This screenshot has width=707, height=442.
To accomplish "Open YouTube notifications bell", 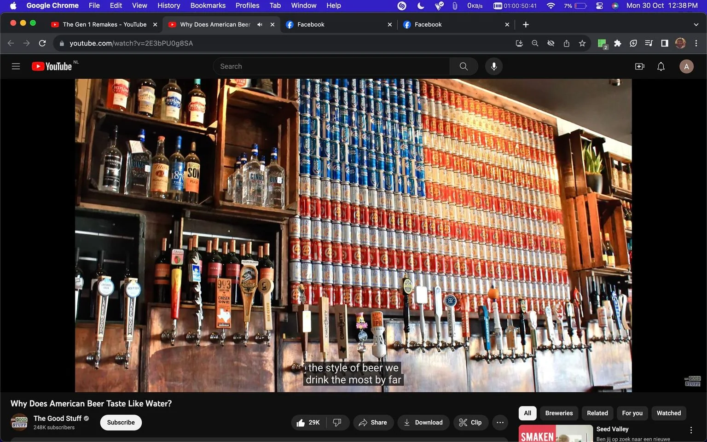I will tap(661, 66).
